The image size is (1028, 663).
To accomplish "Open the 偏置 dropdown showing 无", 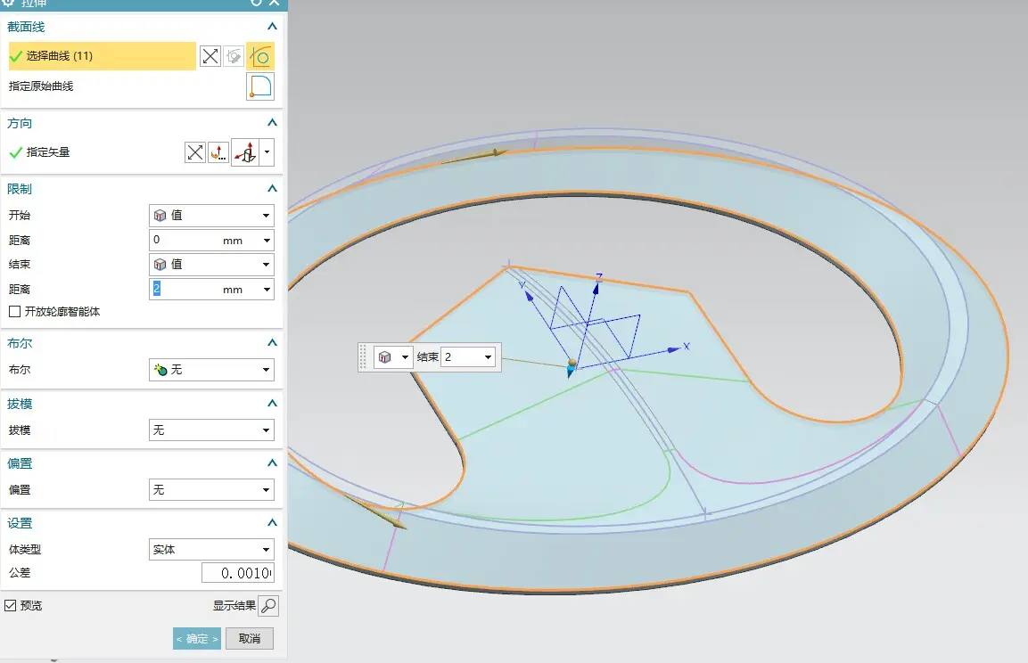I will tap(211, 490).
